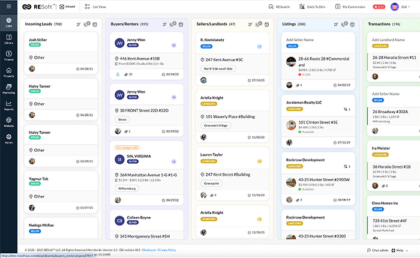
Task: Open the hamburger menu
Action: pyautogui.click(x=8, y=7)
